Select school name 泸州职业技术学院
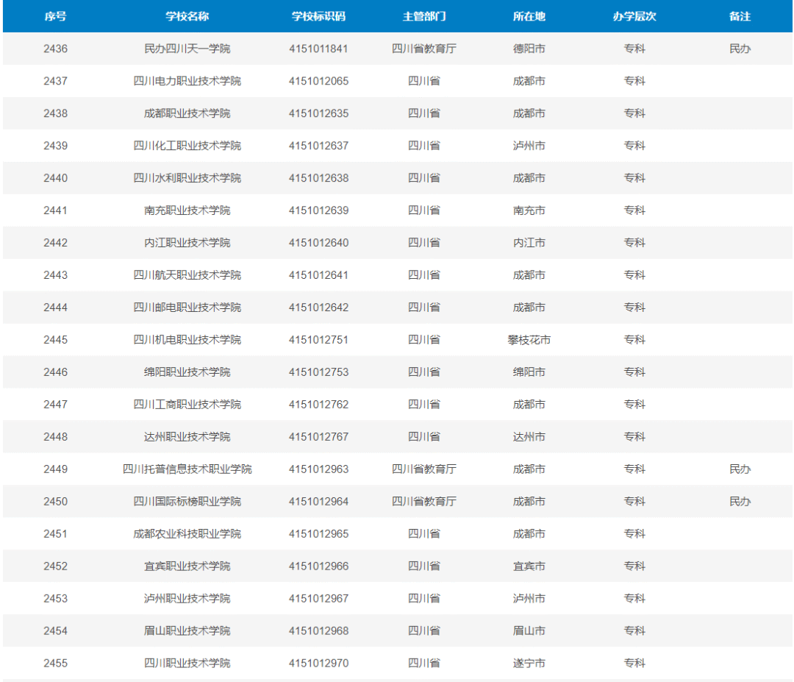This screenshot has height=682, width=794. click(187, 599)
